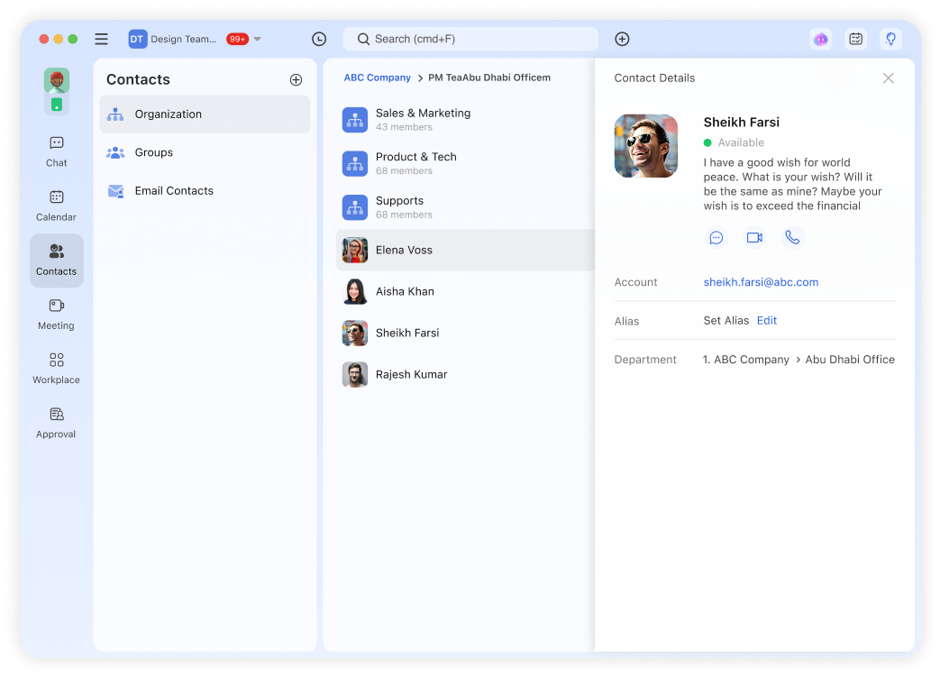Viewport: 940px width, 677px height.
Task: Edit the contact alias
Action: (766, 321)
